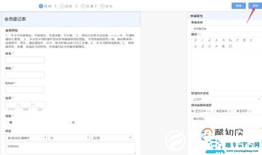Select the middle redirect radio option

pyautogui.click(x=214, y=111)
